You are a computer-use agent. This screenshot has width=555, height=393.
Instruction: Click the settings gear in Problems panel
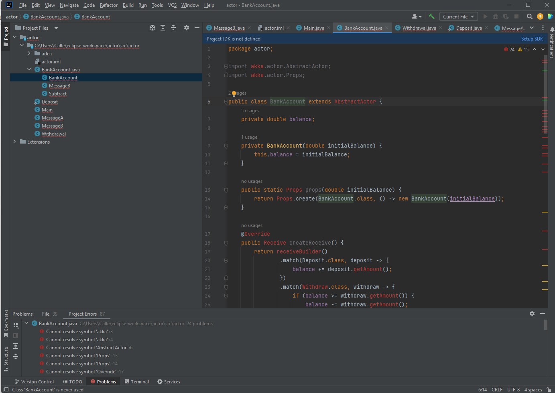(x=532, y=314)
